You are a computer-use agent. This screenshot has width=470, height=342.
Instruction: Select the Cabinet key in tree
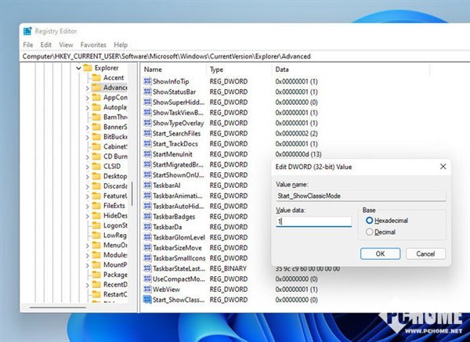click(x=115, y=146)
